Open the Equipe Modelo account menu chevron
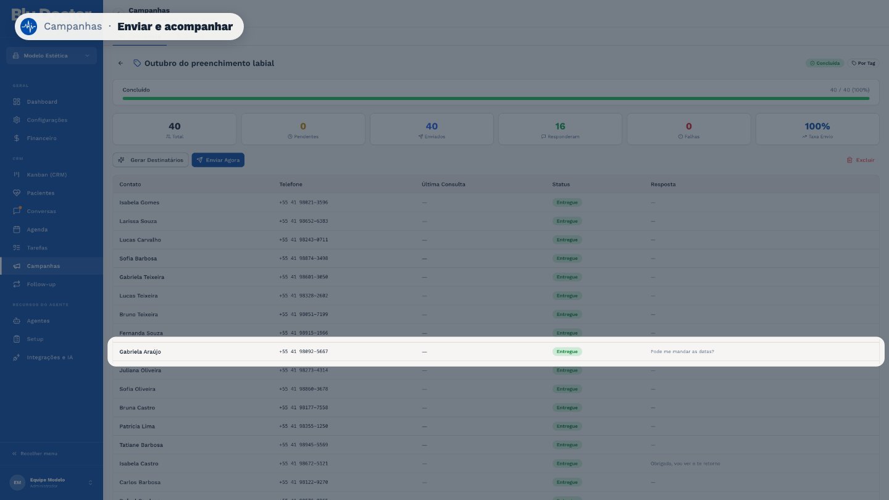889x500 pixels. (x=90, y=482)
